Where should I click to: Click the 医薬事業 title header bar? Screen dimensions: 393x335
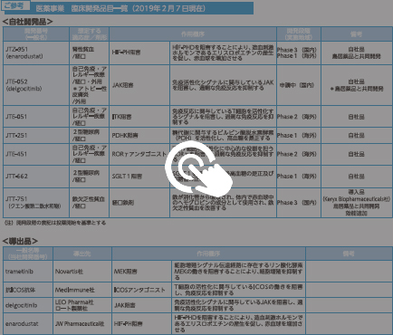(x=129, y=8)
